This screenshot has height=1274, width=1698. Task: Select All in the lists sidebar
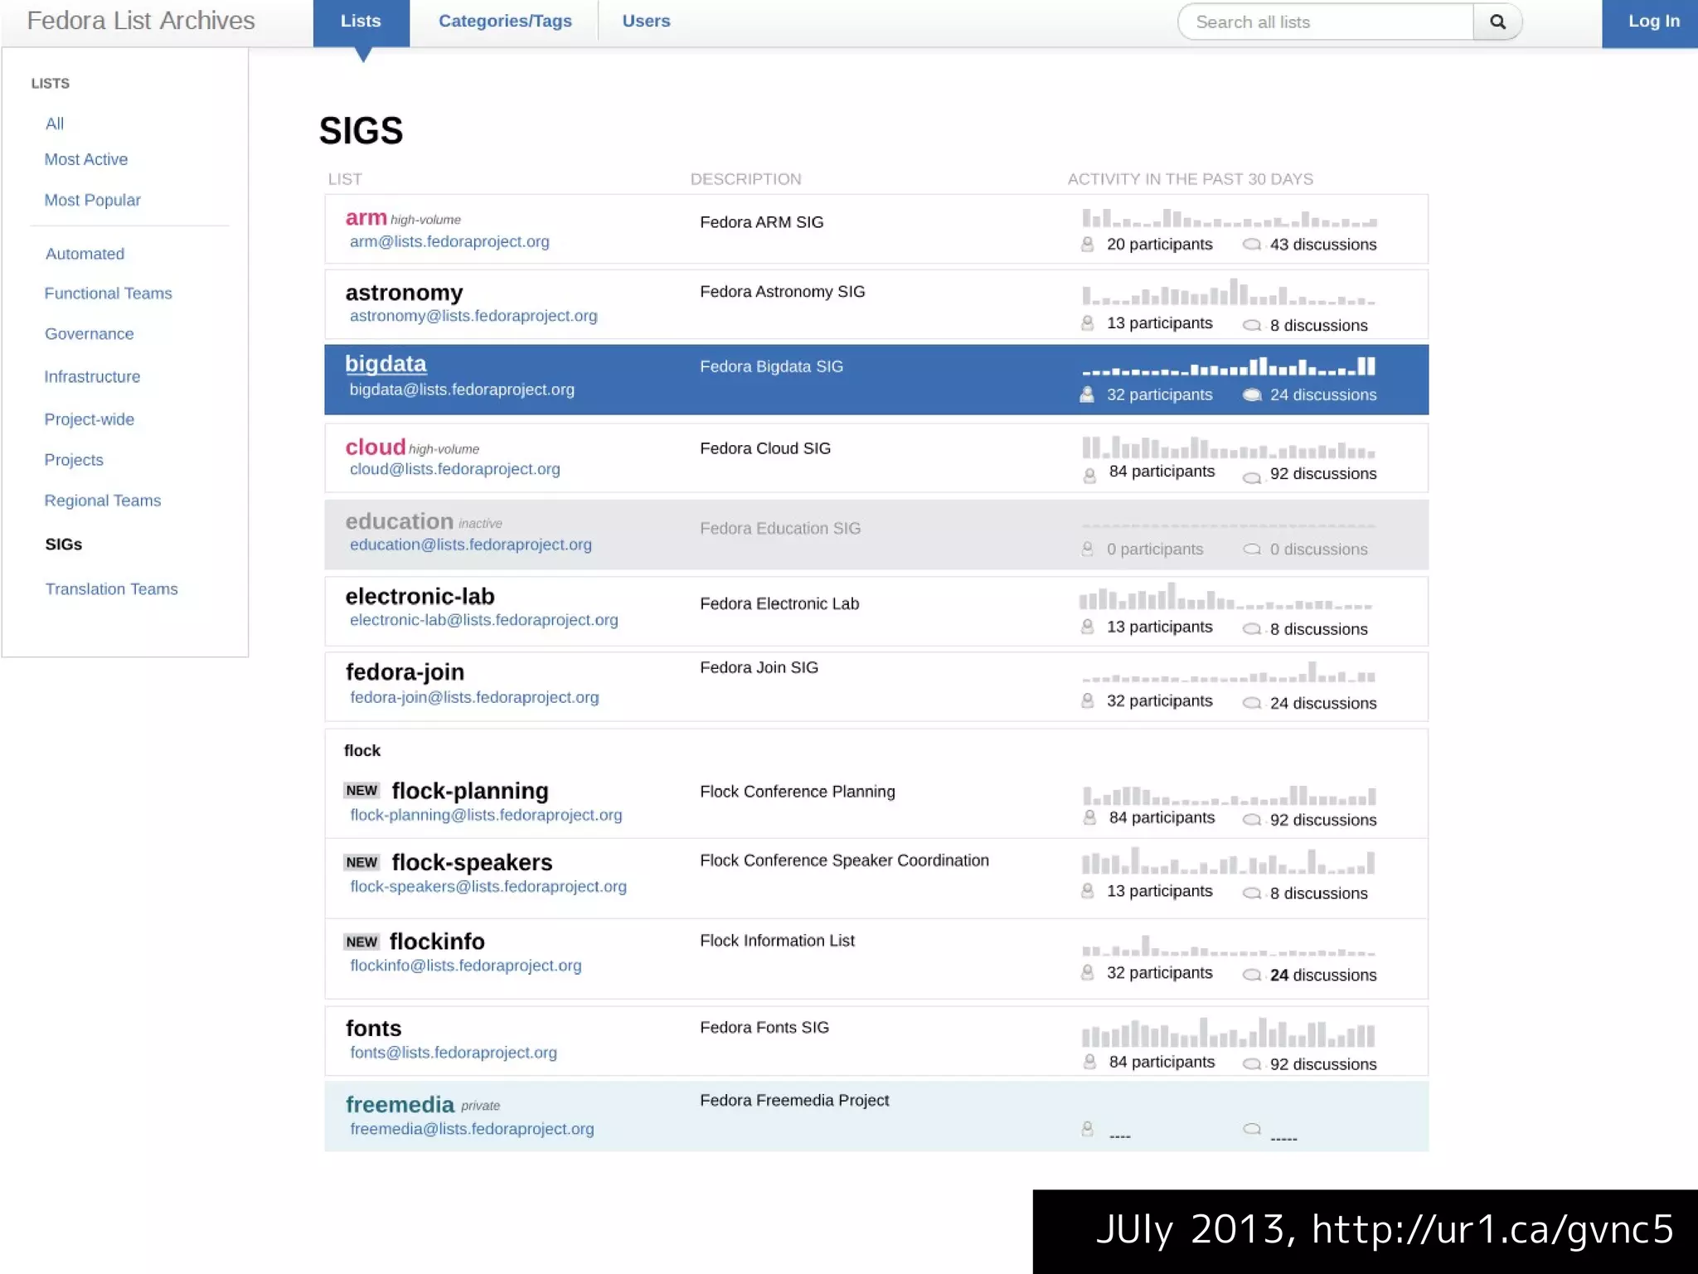tap(55, 124)
